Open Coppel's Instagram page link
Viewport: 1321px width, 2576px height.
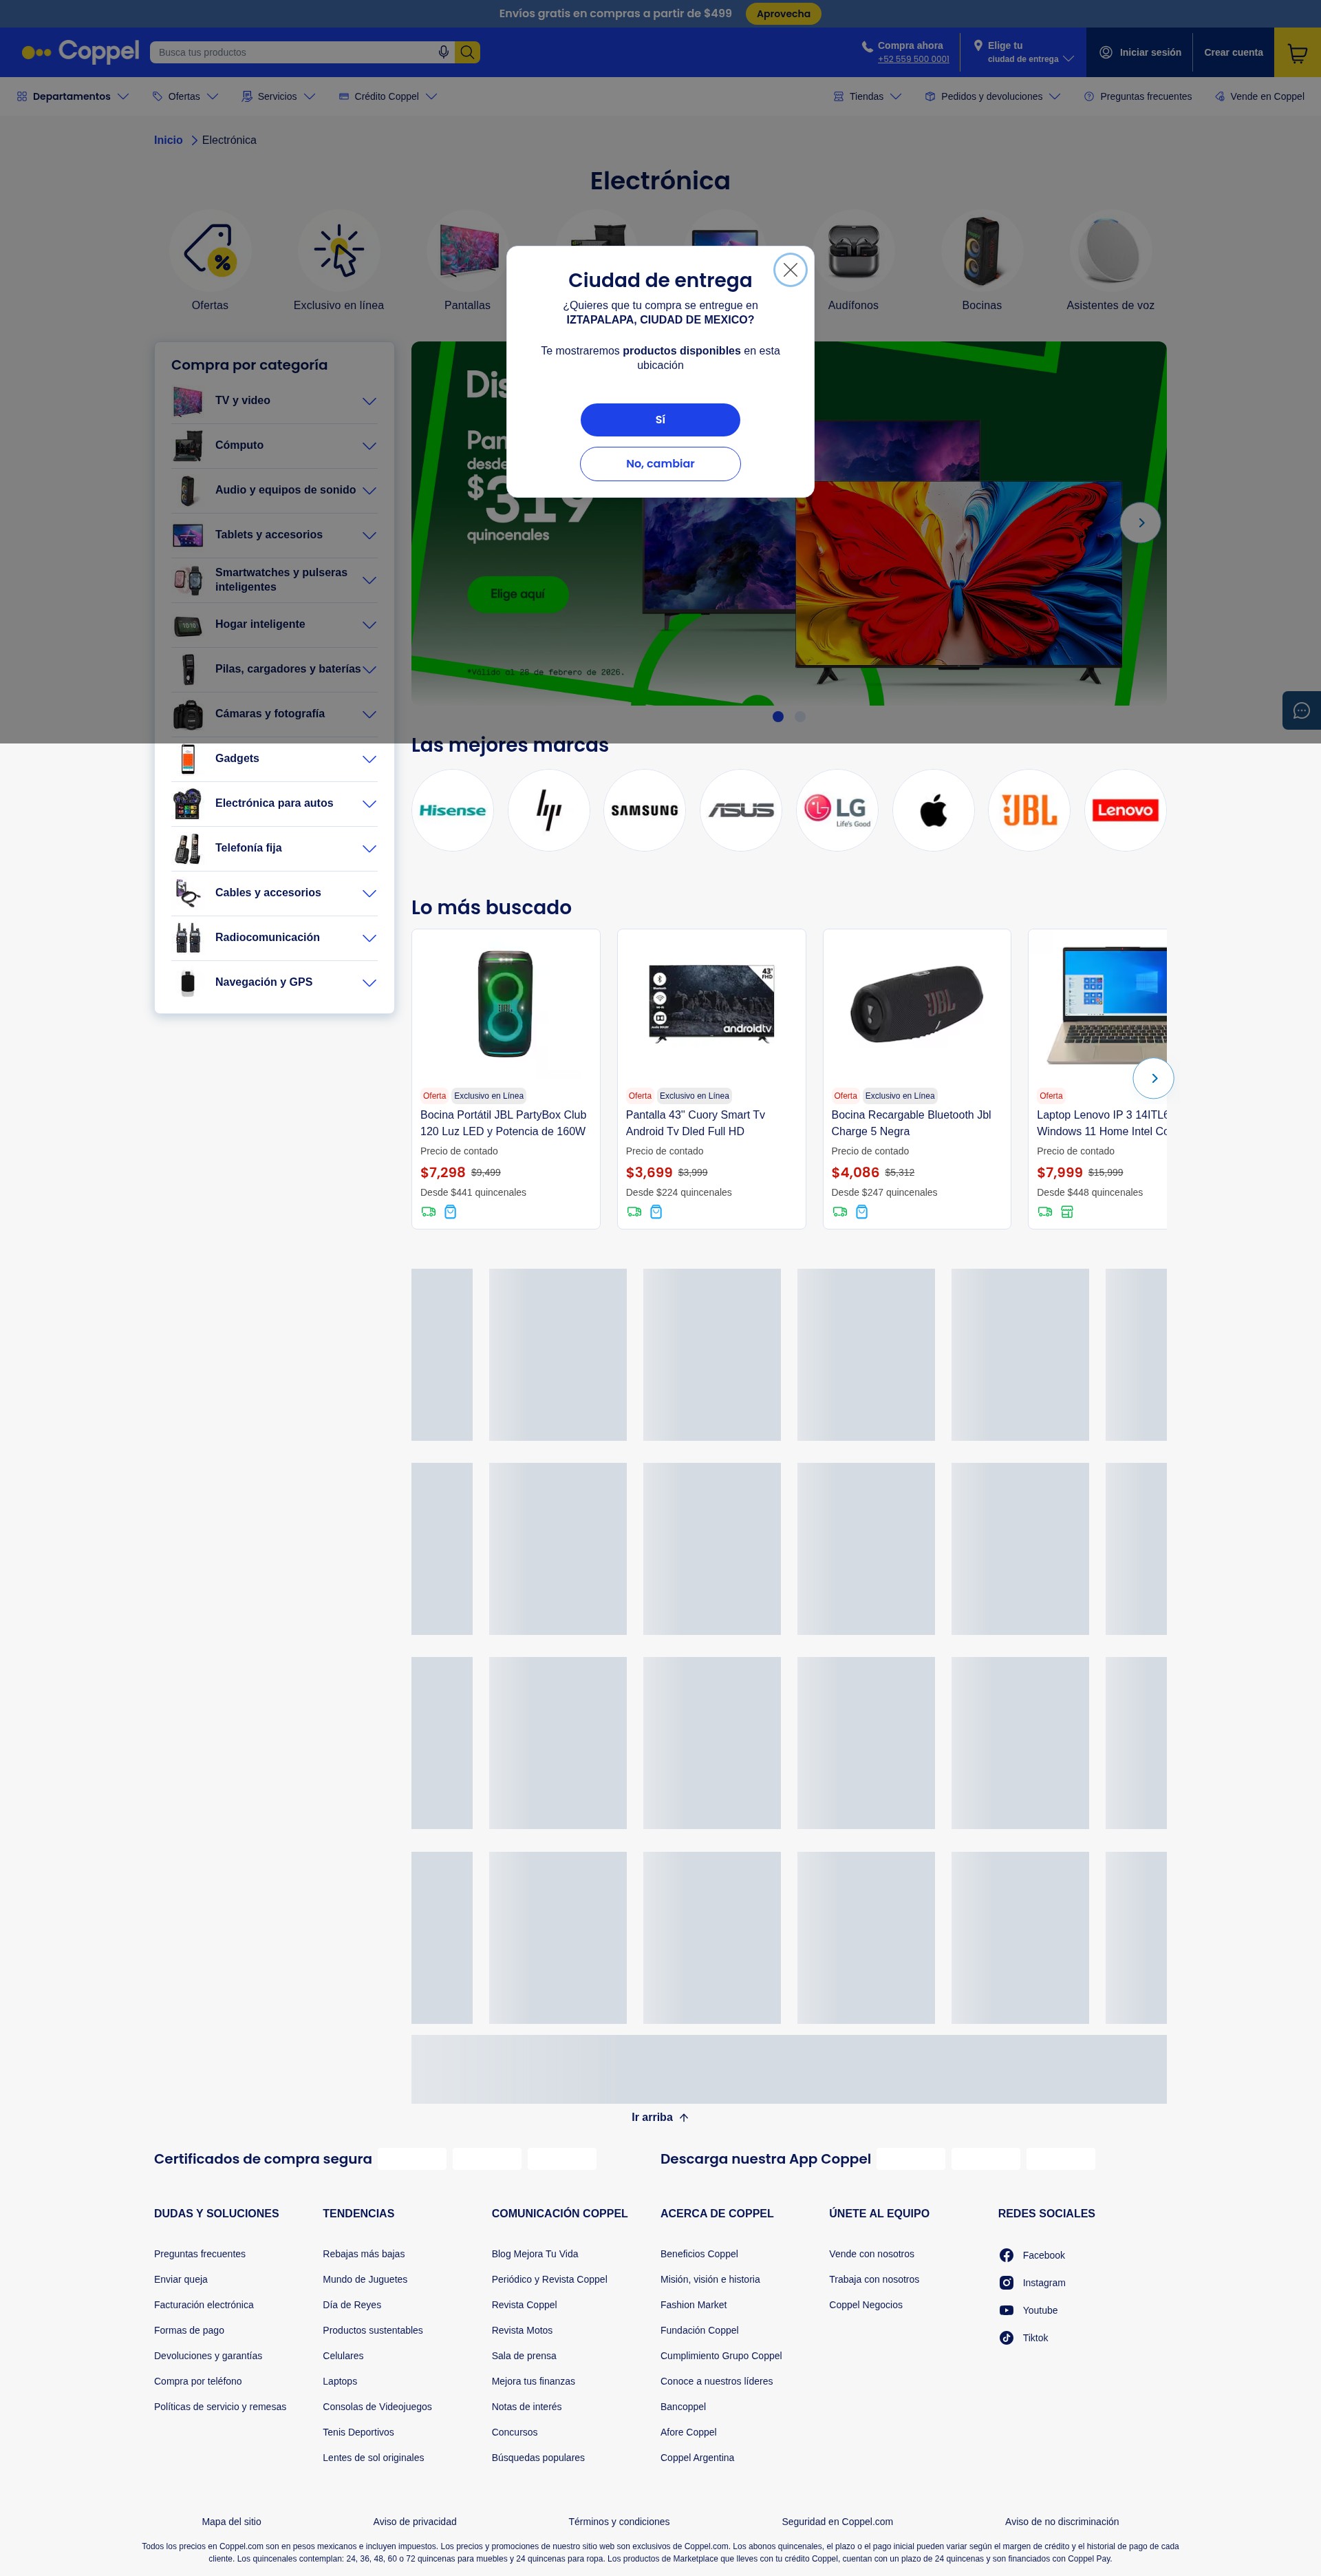pyautogui.click(x=1032, y=2283)
